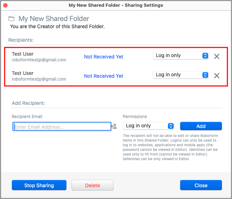Select the first Test User name

(23, 54)
